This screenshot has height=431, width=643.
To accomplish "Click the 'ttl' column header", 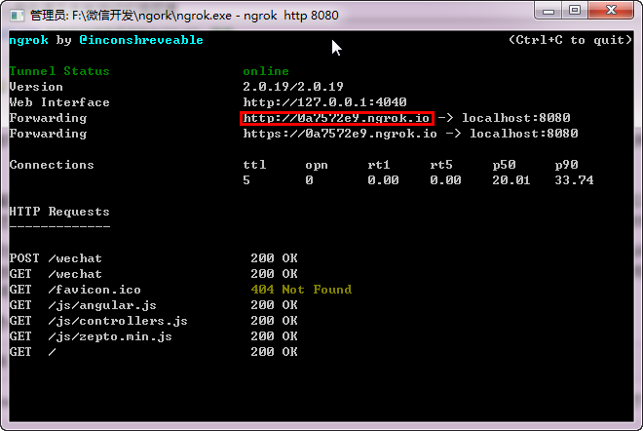I will [254, 165].
